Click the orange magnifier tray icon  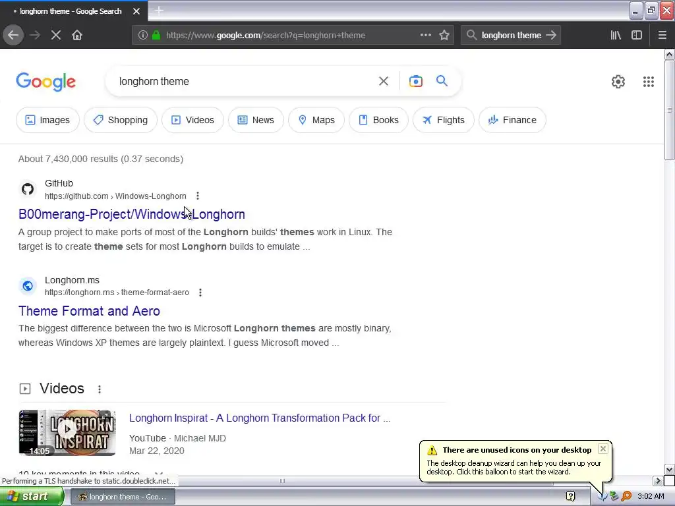(626, 497)
